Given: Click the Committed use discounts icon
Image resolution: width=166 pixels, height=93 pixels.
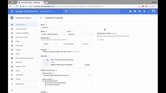Looking at the screenshot, I should pos(12,58).
